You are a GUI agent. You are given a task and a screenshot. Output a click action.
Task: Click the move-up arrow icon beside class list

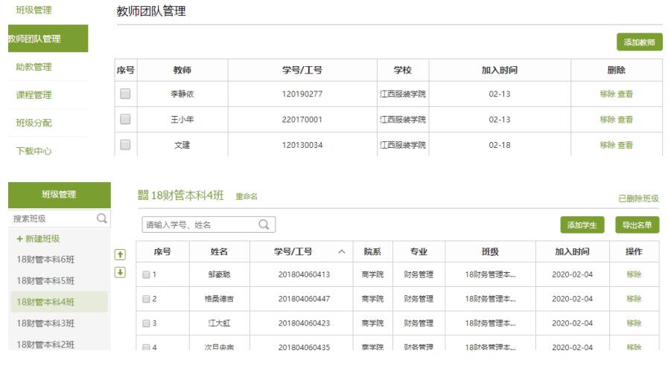point(118,254)
